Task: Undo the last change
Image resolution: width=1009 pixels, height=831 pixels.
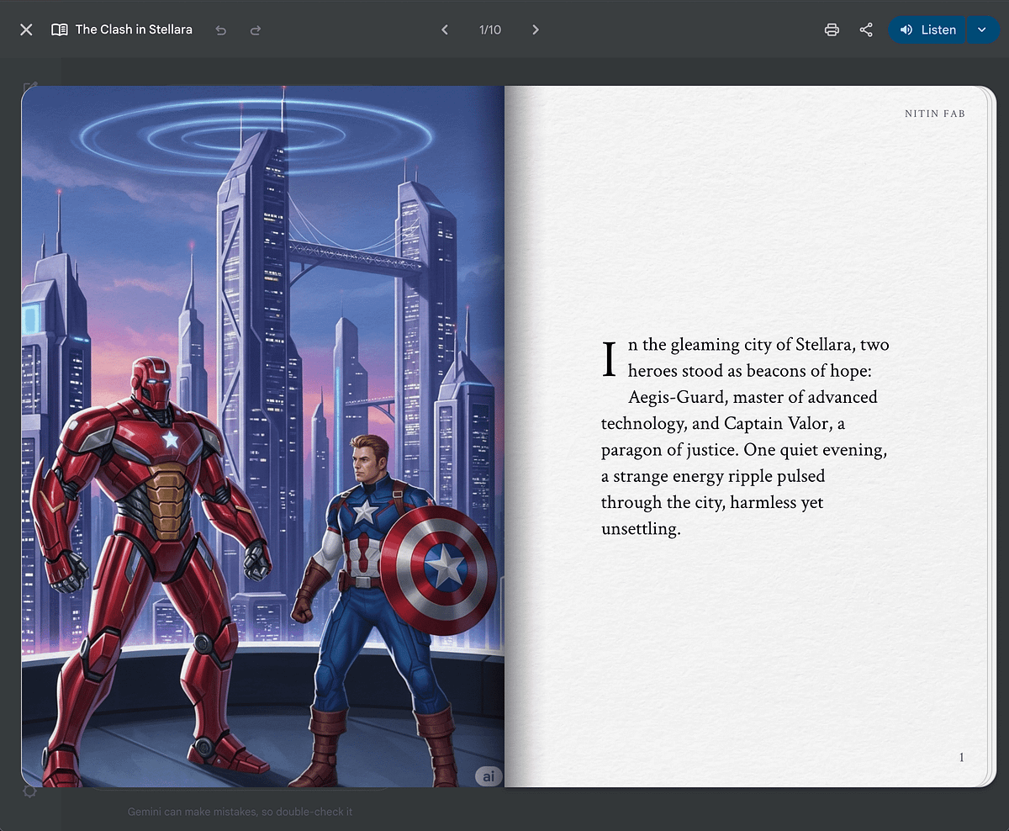Action: (x=221, y=30)
